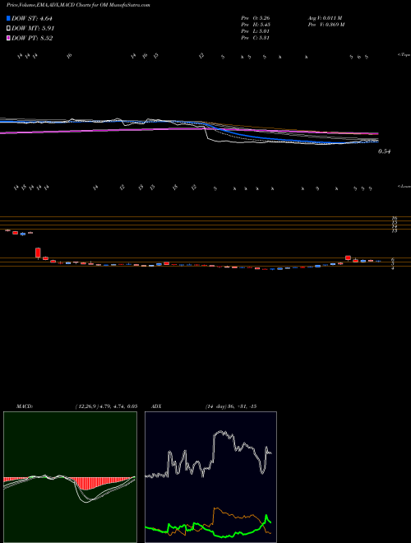Select the 'DOW PT: 8.52' legend label
The height and width of the screenshot is (543, 411).
coord(32,39)
